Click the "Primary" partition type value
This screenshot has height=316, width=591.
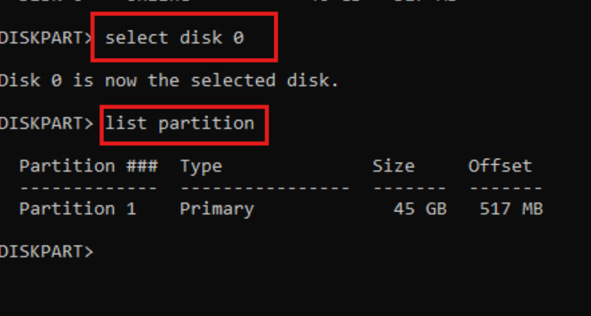point(216,208)
